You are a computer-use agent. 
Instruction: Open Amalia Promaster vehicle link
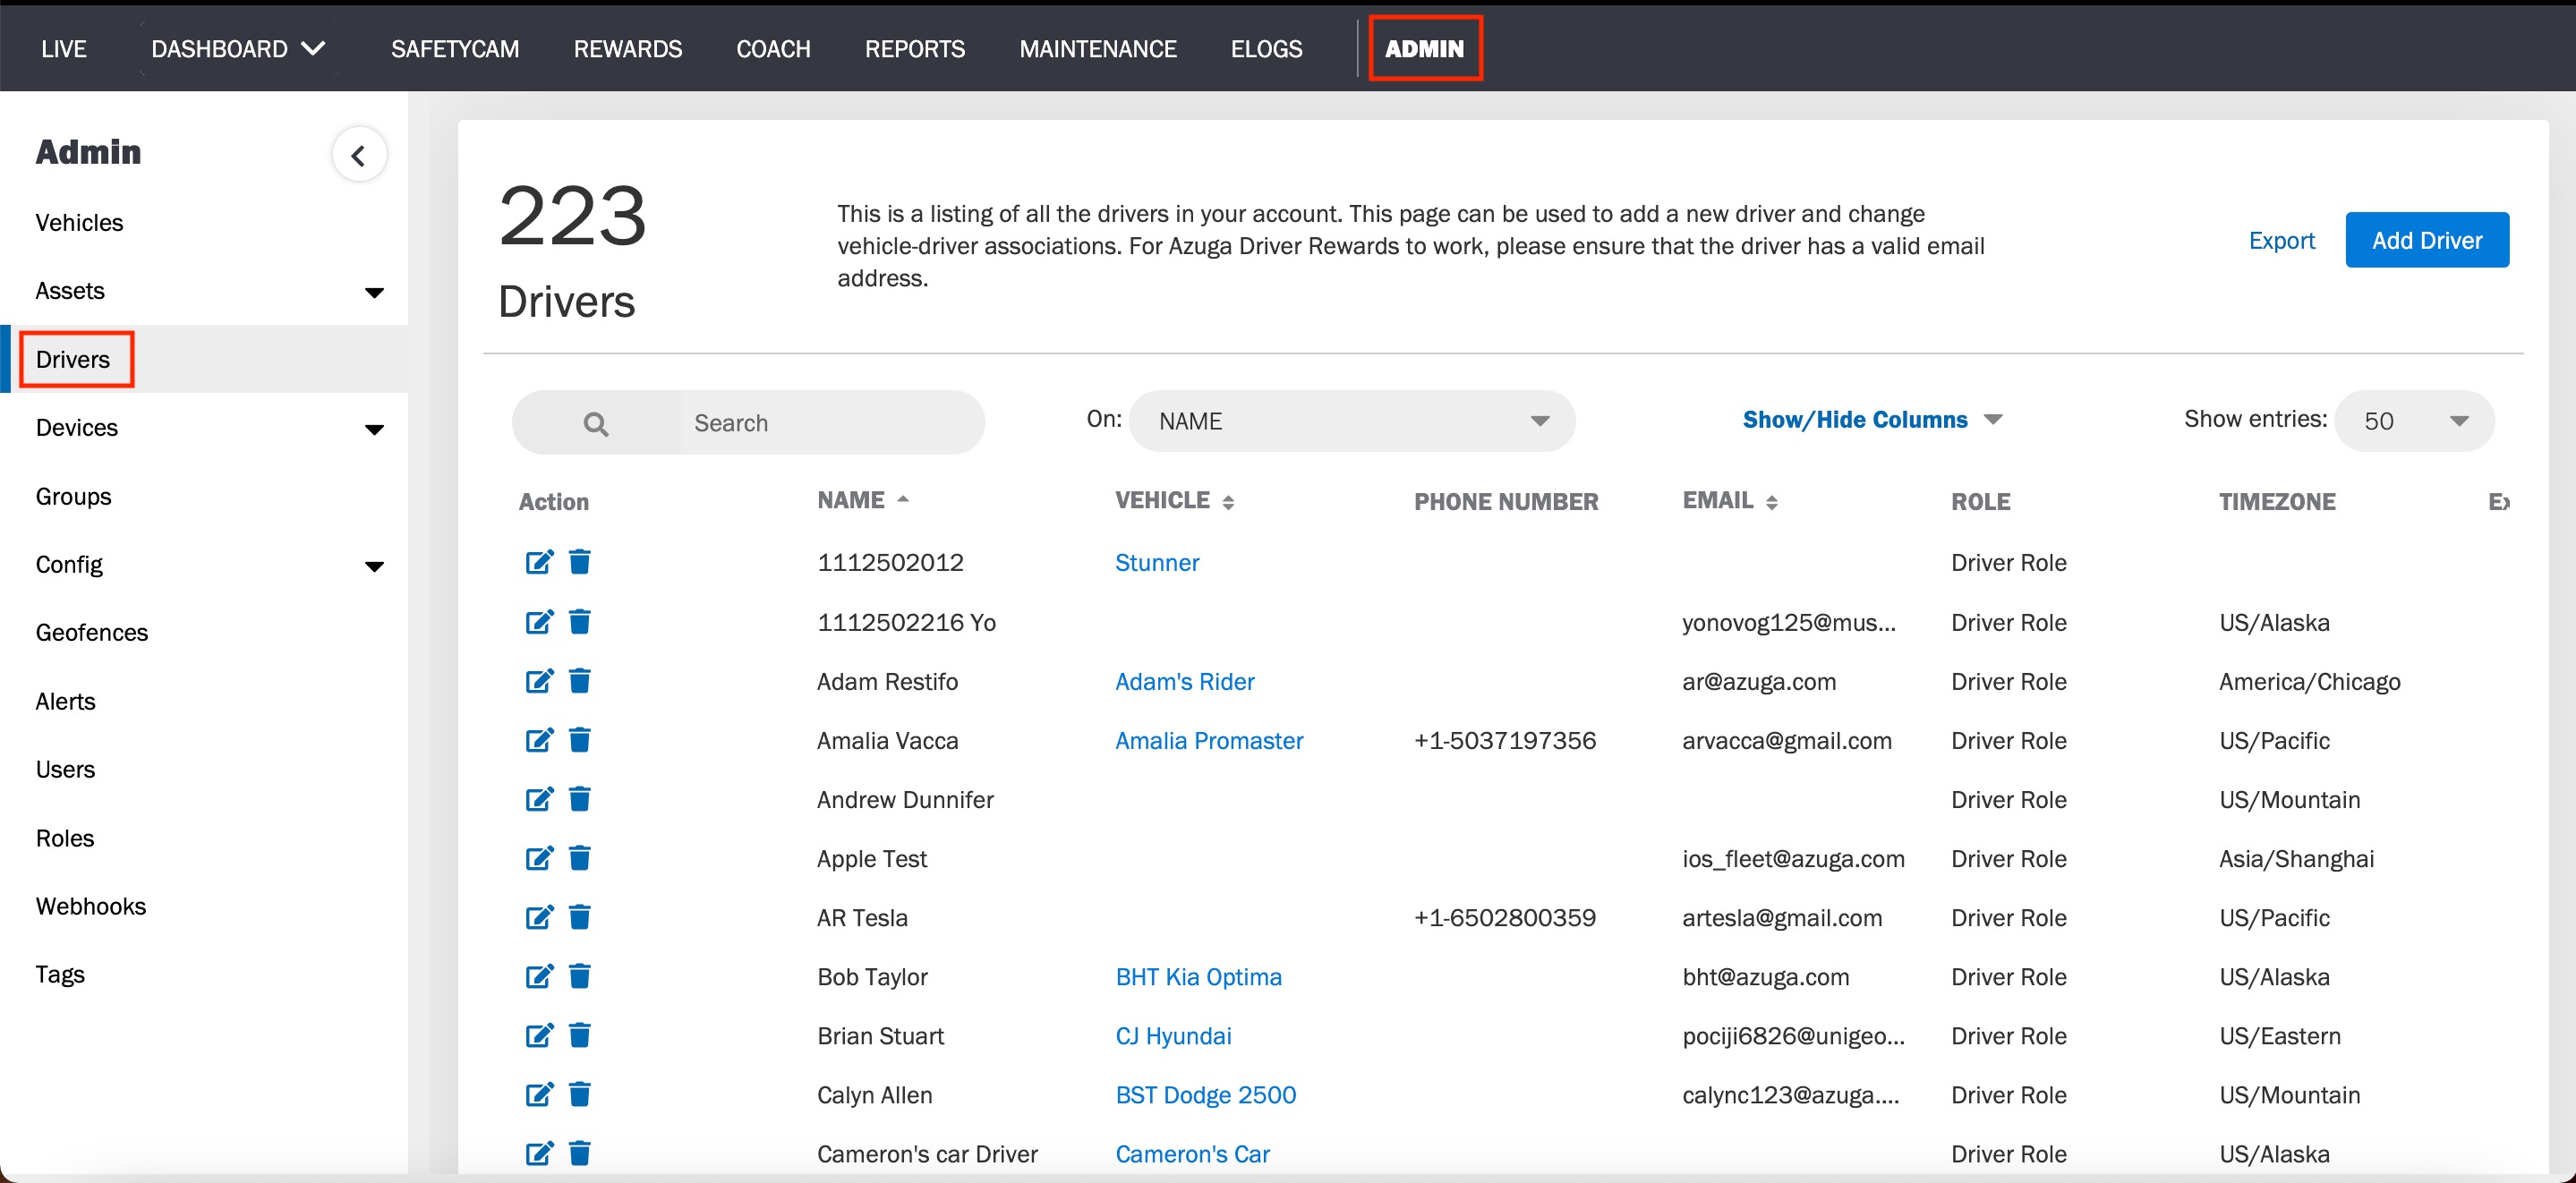tap(1209, 740)
